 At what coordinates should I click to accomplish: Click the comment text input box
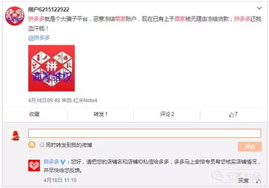pyautogui.click(x=145, y=133)
